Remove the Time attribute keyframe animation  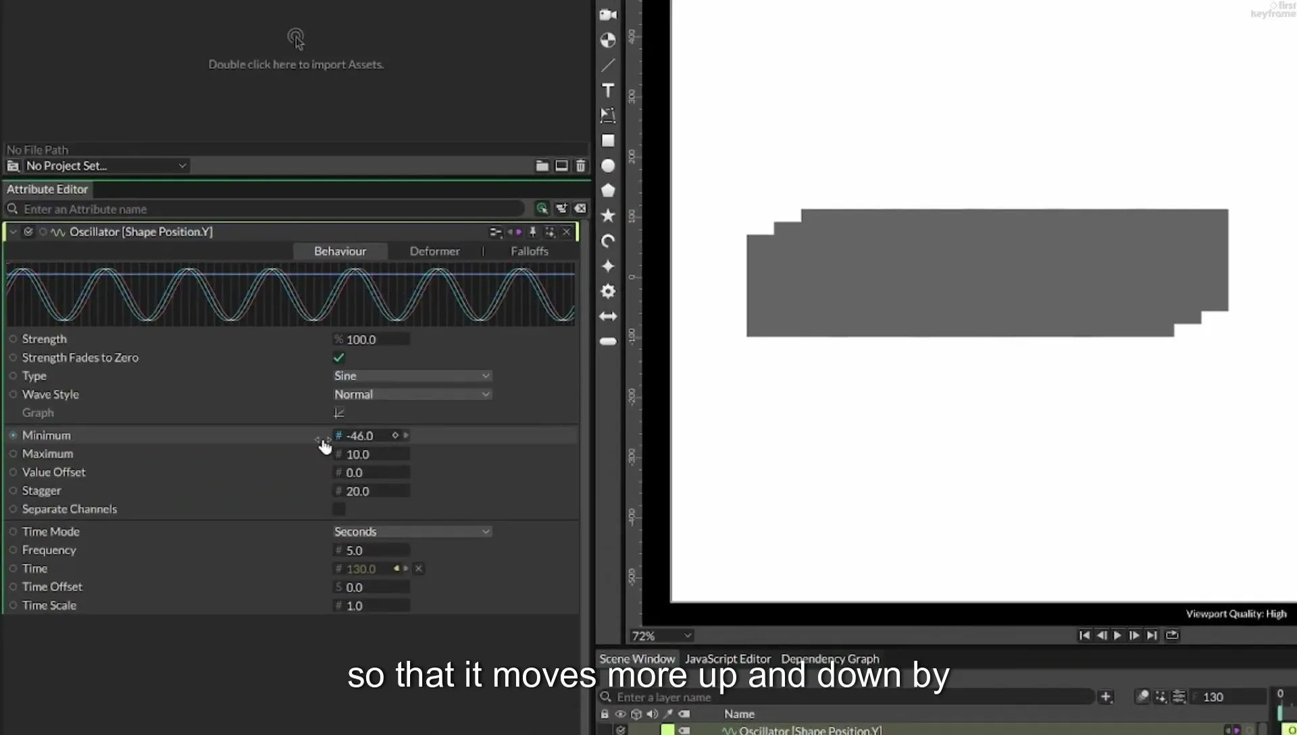click(419, 569)
